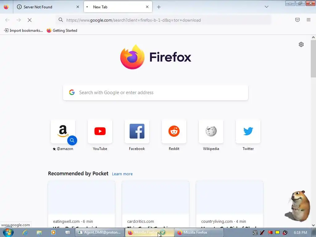This screenshot has width=316, height=237.
Task: Click the scrollbar up arrow
Action: click(313, 37)
